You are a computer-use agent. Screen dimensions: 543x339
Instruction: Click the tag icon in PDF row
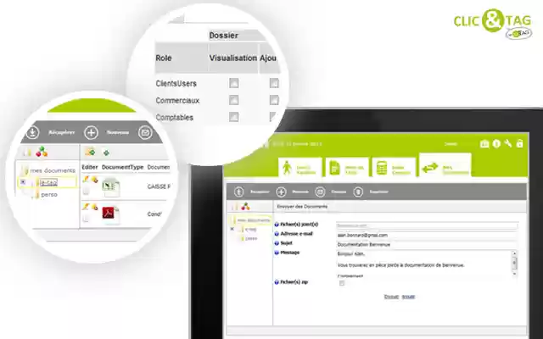click(94, 208)
